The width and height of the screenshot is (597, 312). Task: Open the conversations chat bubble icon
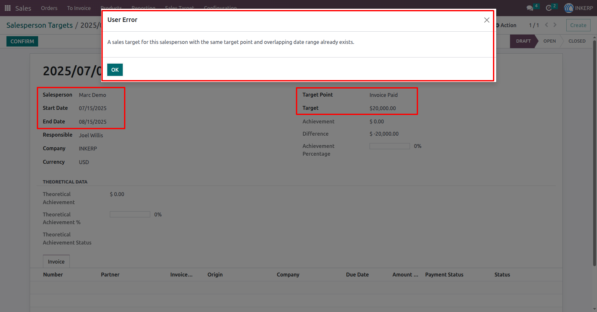pyautogui.click(x=530, y=8)
